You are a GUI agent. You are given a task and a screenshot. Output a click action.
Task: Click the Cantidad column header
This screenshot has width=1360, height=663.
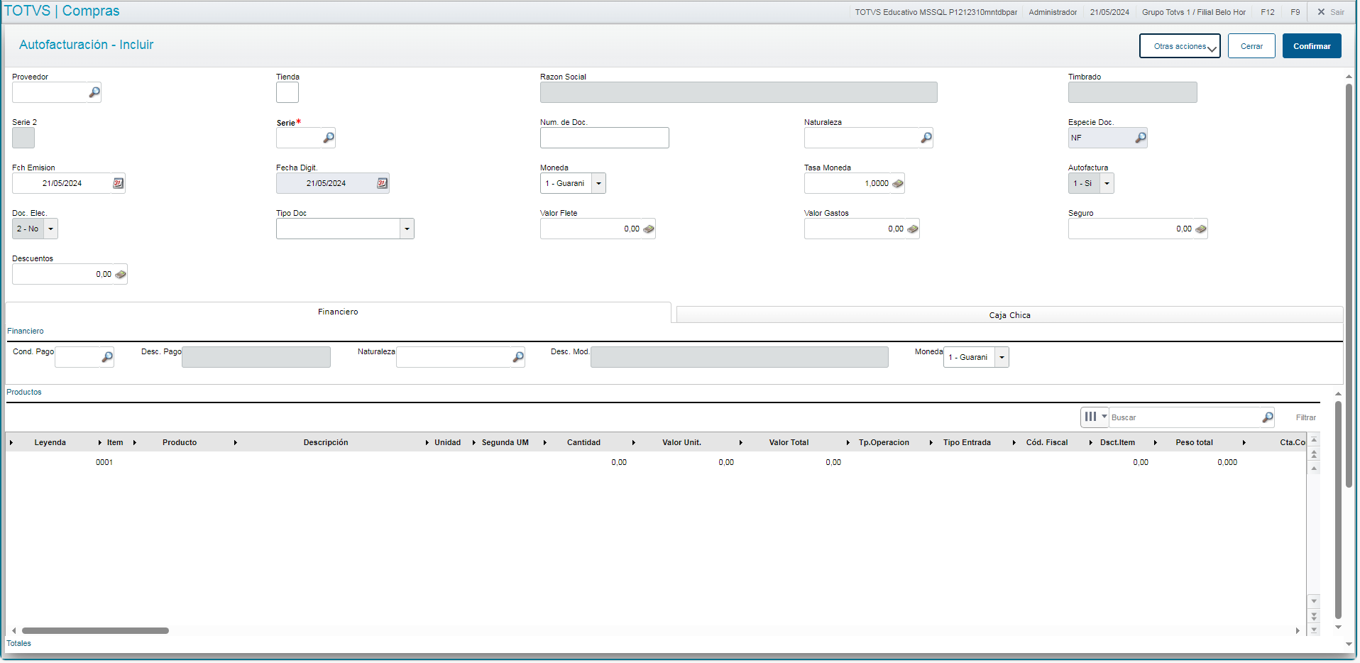(583, 442)
